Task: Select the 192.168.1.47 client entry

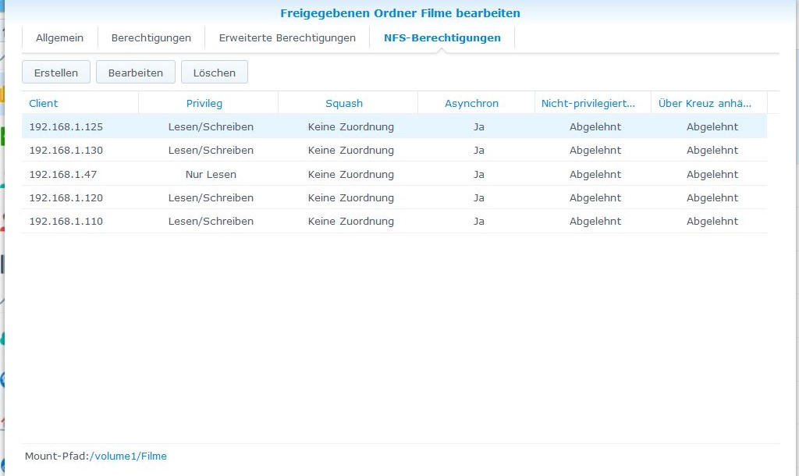Action: click(x=63, y=174)
